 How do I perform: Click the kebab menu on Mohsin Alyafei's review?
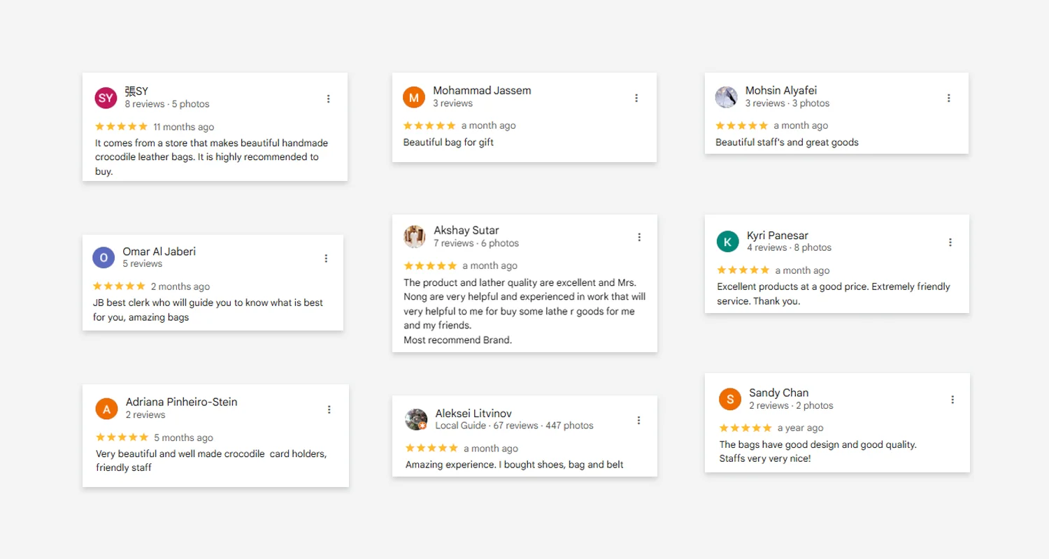point(949,98)
